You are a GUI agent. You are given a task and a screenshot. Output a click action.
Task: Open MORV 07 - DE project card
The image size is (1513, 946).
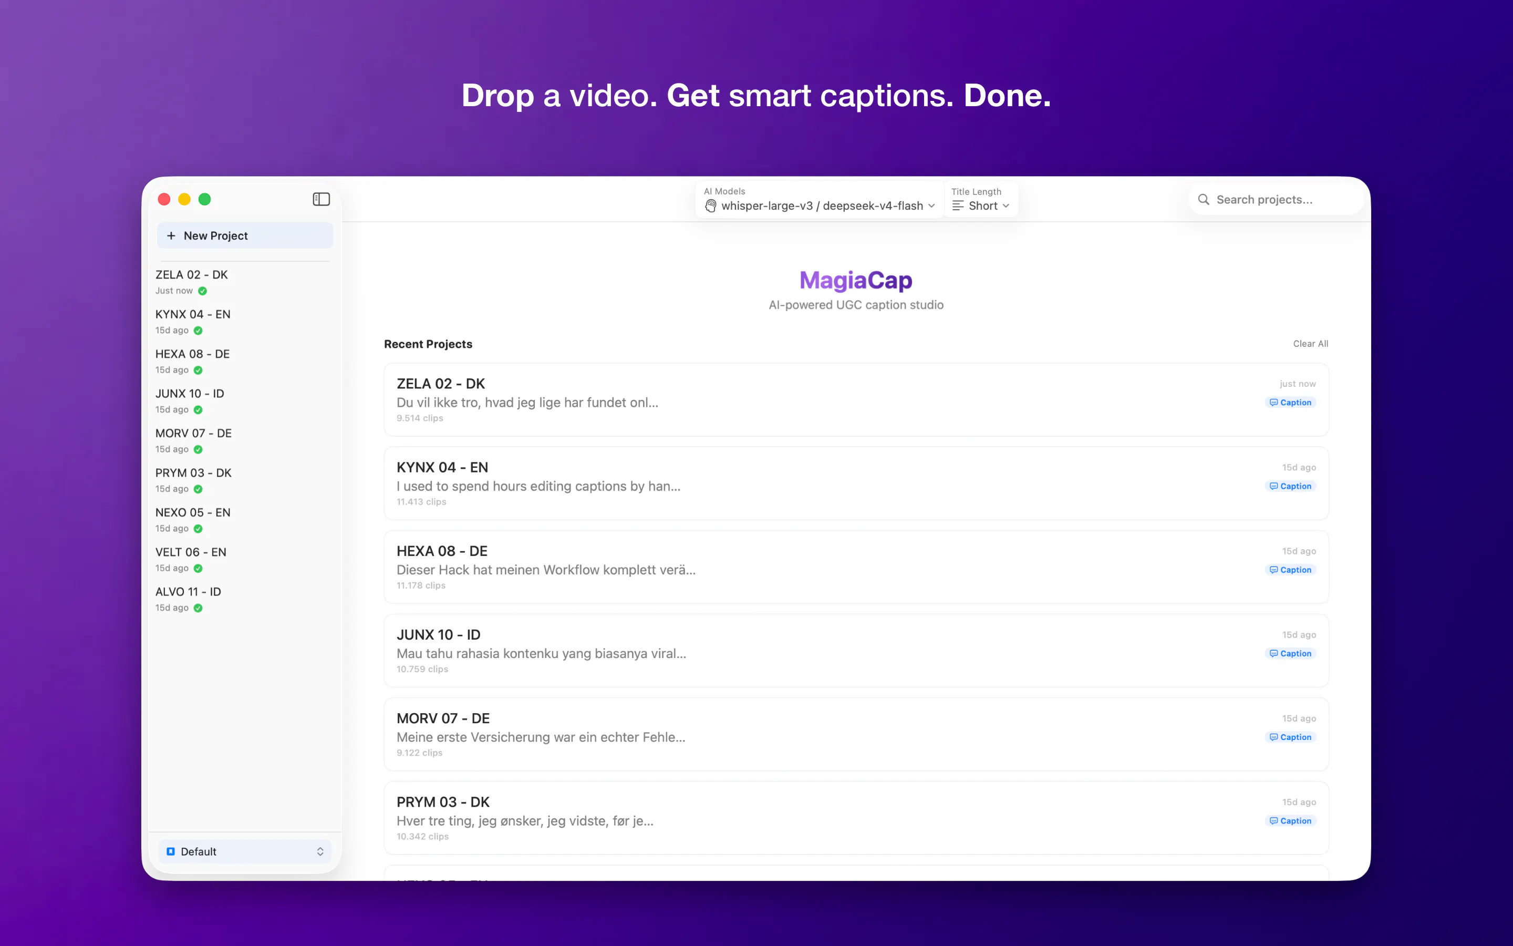[856, 735]
